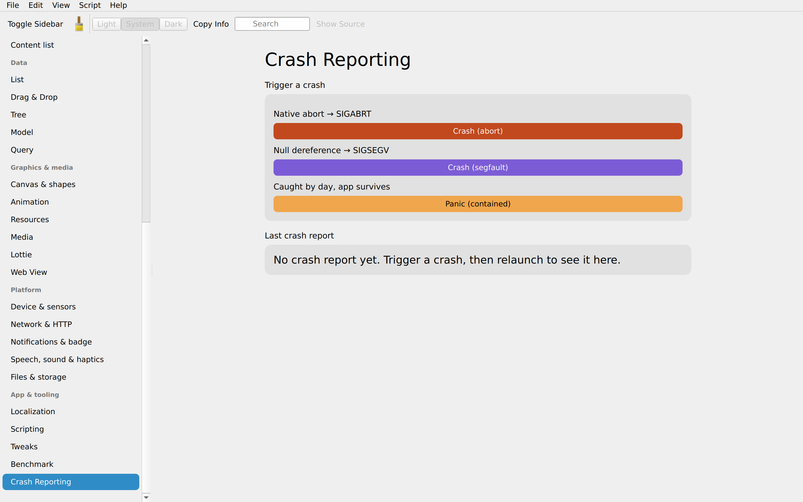This screenshot has width=803, height=502.
Task: Click the Panic (contained) button
Action: tap(478, 204)
